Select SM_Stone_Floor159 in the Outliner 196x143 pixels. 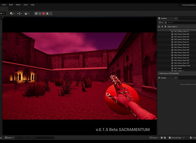177,37
